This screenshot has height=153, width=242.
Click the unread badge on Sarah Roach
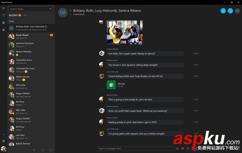(x=51, y=35)
